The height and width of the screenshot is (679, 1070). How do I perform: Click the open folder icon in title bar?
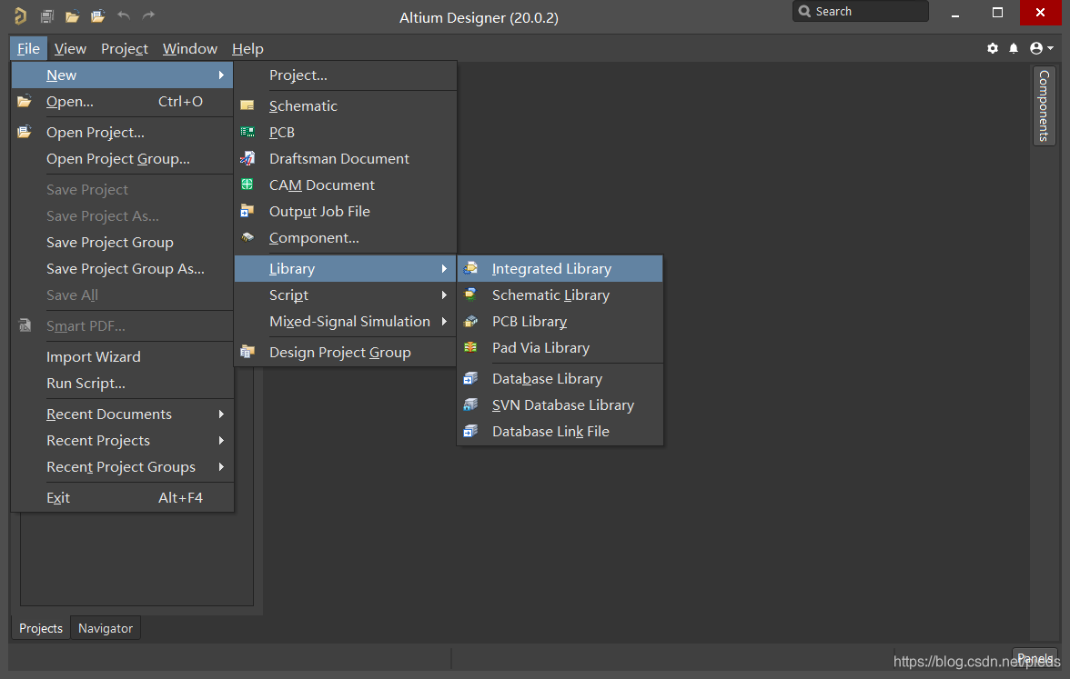pyautogui.click(x=73, y=15)
